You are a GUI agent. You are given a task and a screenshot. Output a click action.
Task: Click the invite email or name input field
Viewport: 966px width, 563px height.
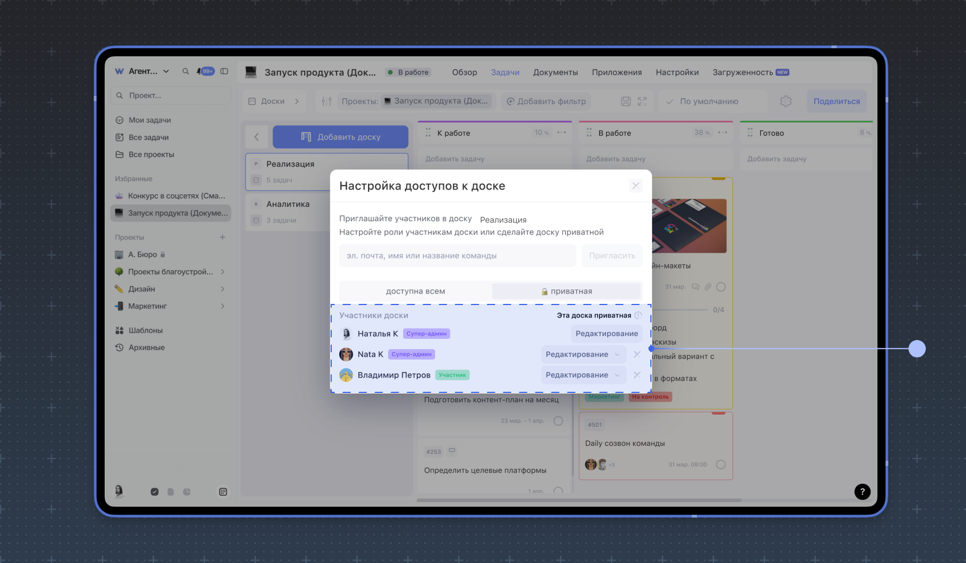tap(457, 256)
